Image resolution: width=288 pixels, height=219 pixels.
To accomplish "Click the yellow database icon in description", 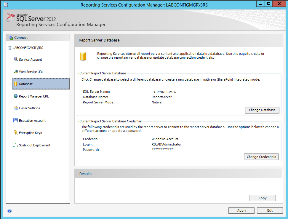I will [x=83, y=56].
